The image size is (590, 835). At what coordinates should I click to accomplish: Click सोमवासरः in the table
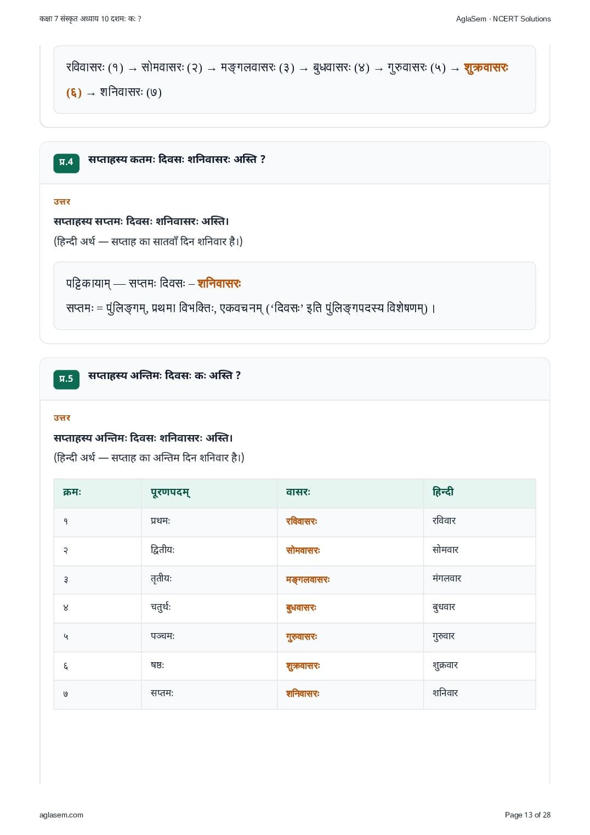(x=303, y=550)
